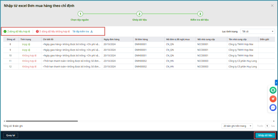Go to step 2 Ghép dữ liệu
The height and width of the screenshot is (140, 278).
pyautogui.click(x=139, y=14)
